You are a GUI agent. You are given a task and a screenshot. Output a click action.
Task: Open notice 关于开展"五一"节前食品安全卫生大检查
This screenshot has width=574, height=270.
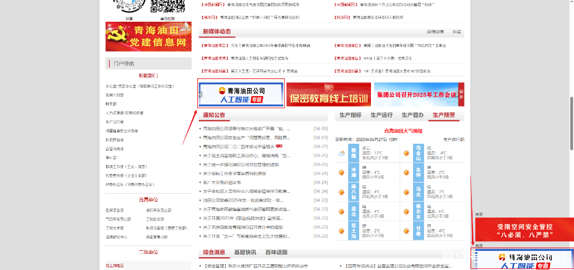(247, 236)
